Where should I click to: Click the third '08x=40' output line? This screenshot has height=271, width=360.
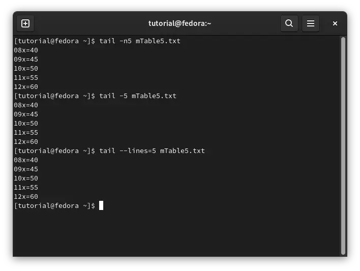coord(26,160)
